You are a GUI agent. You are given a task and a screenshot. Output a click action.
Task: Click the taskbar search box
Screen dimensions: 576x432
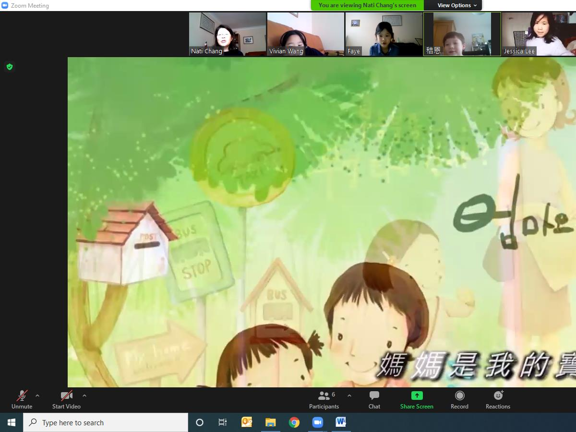[x=106, y=422]
